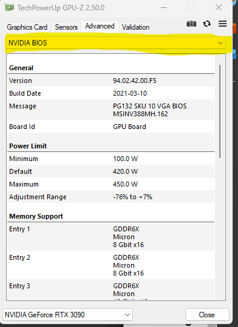The height and width of the screenshot is (327, 238).
Task: Select the Default power value 420.0 W
Action: tap(125, 171)
